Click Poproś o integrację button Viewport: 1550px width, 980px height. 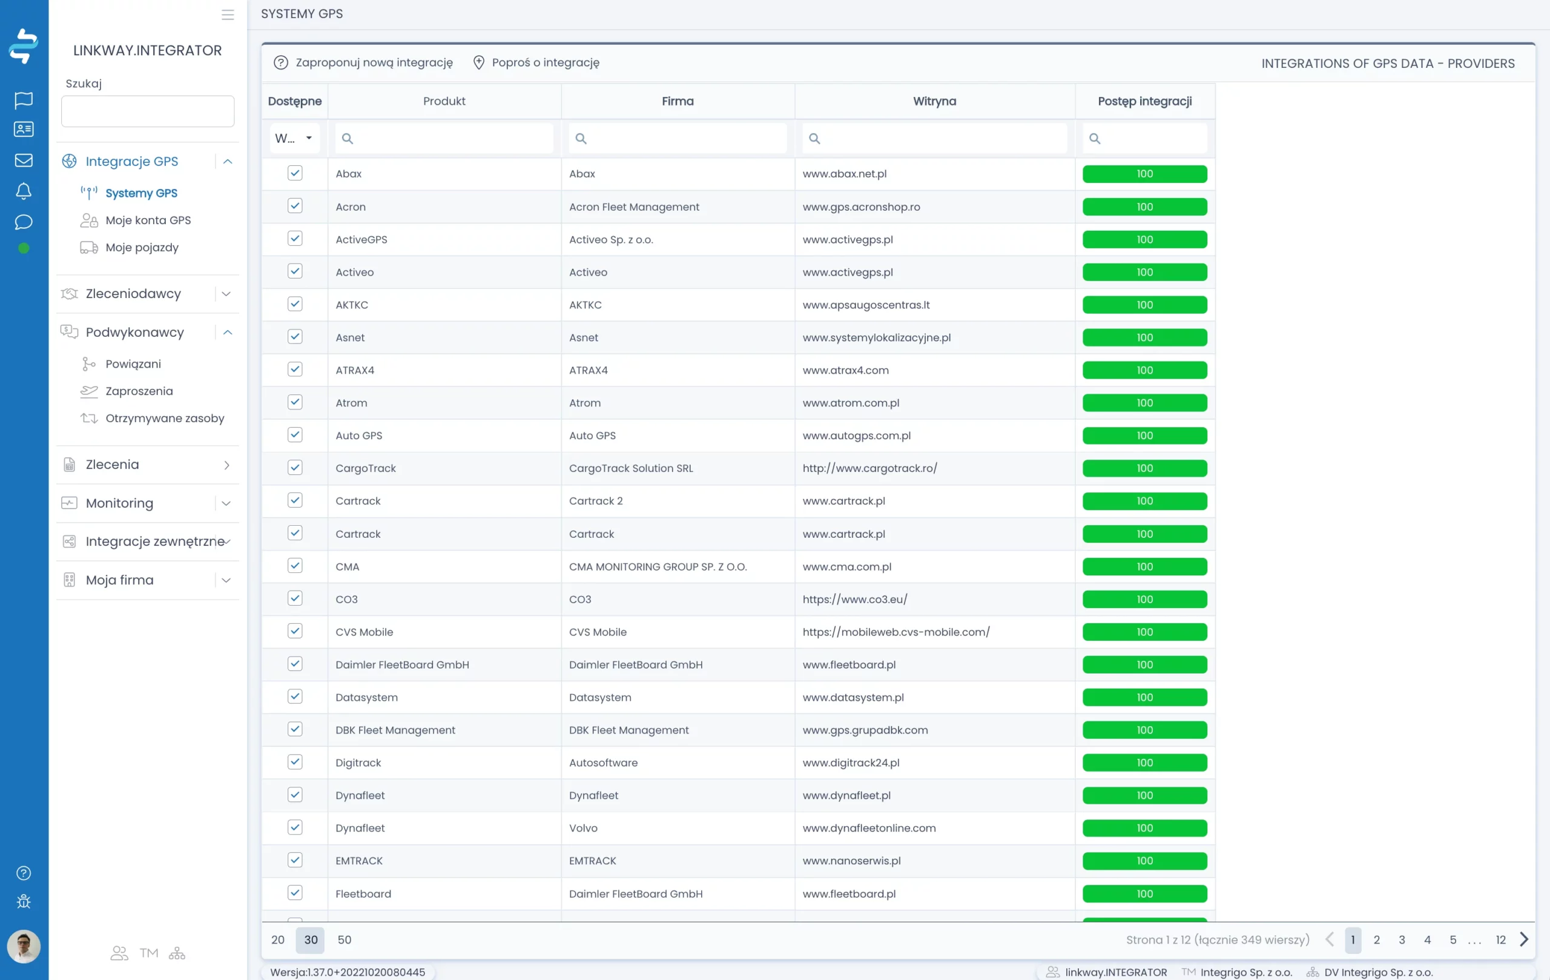[536, 62]
